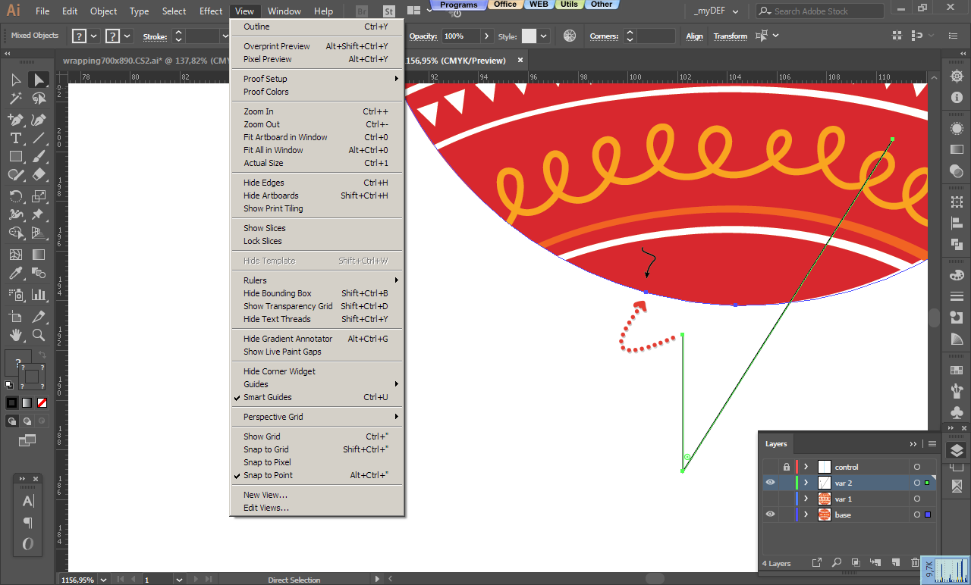Activate the Zoom tool

pos(39,334)
